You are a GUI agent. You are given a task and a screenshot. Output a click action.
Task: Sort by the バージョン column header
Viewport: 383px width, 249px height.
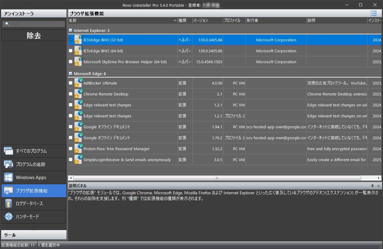pos(208,20)
